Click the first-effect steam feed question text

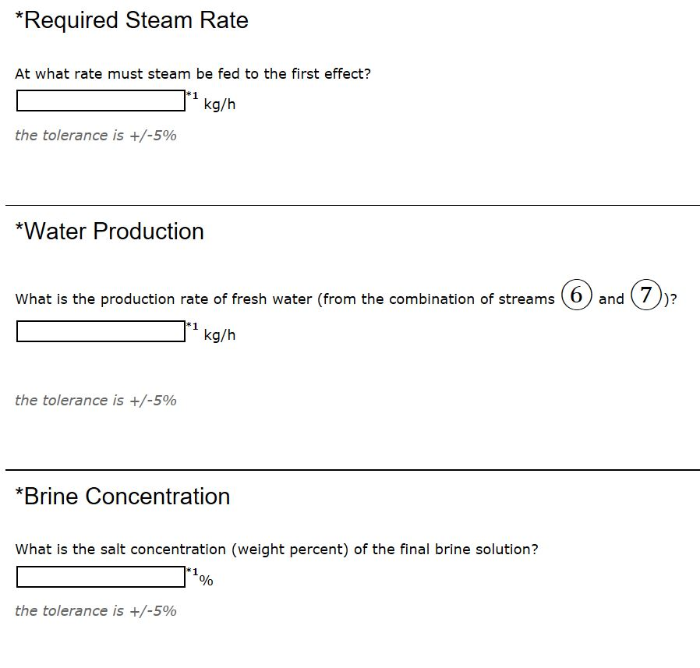[x=193, y=74]
